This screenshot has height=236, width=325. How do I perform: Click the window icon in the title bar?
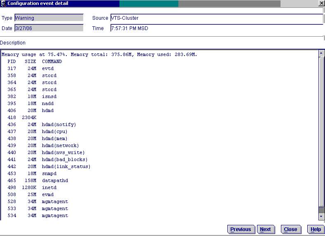pyautogui.click(x=3, y=3)
